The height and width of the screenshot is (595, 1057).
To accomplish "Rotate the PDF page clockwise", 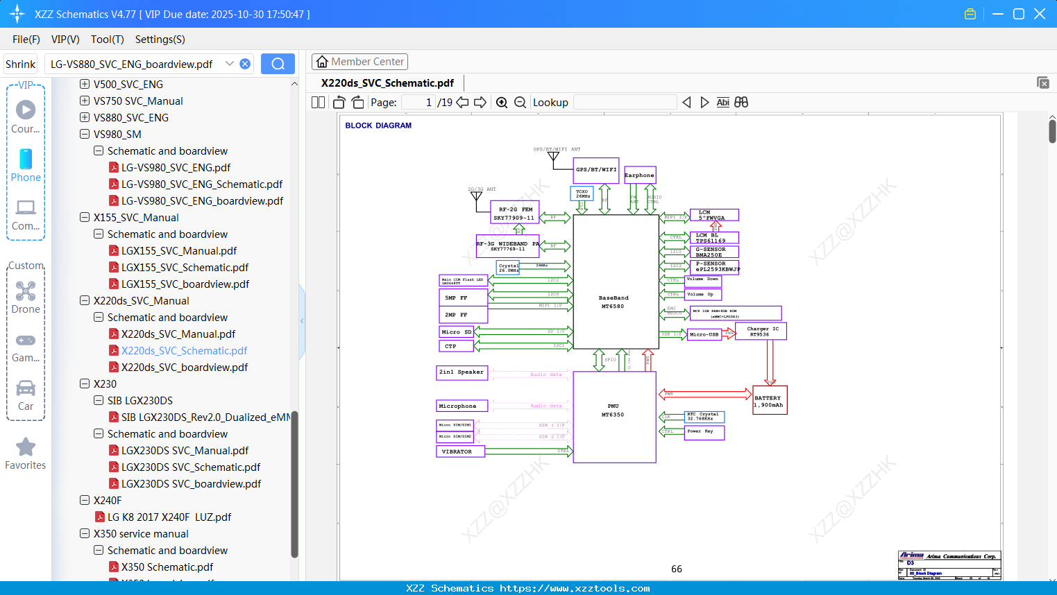I will pos(357,102).
